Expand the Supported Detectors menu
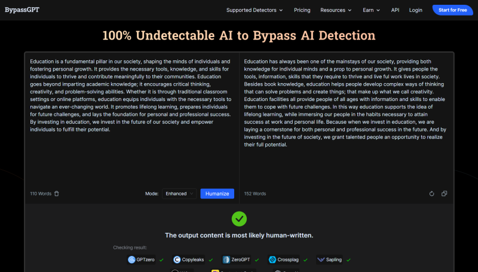The height and width of the screenshot is (272, 478). point(255,10)
